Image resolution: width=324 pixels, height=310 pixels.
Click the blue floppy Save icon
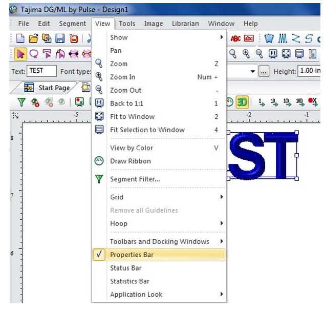(x=60, y=38)
